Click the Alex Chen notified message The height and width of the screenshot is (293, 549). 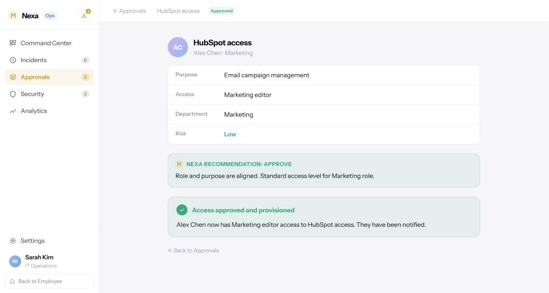click(301, 224)
